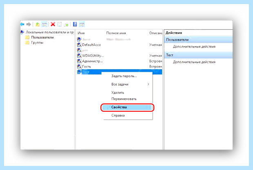
Task: Click the Группы folder icon in the tree
Action: click(27, 42)
